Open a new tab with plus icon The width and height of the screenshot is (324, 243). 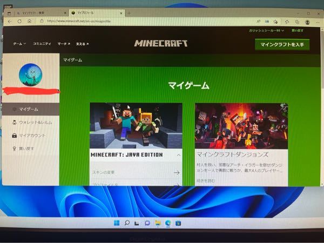point(129,13)
